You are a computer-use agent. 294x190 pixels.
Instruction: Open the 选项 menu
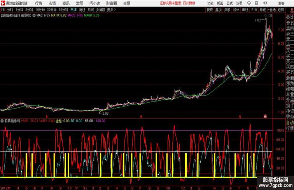239,3
